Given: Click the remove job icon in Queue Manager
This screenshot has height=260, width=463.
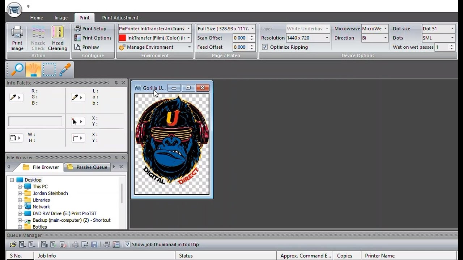Looking at the screenshot, I should (31, 244).
